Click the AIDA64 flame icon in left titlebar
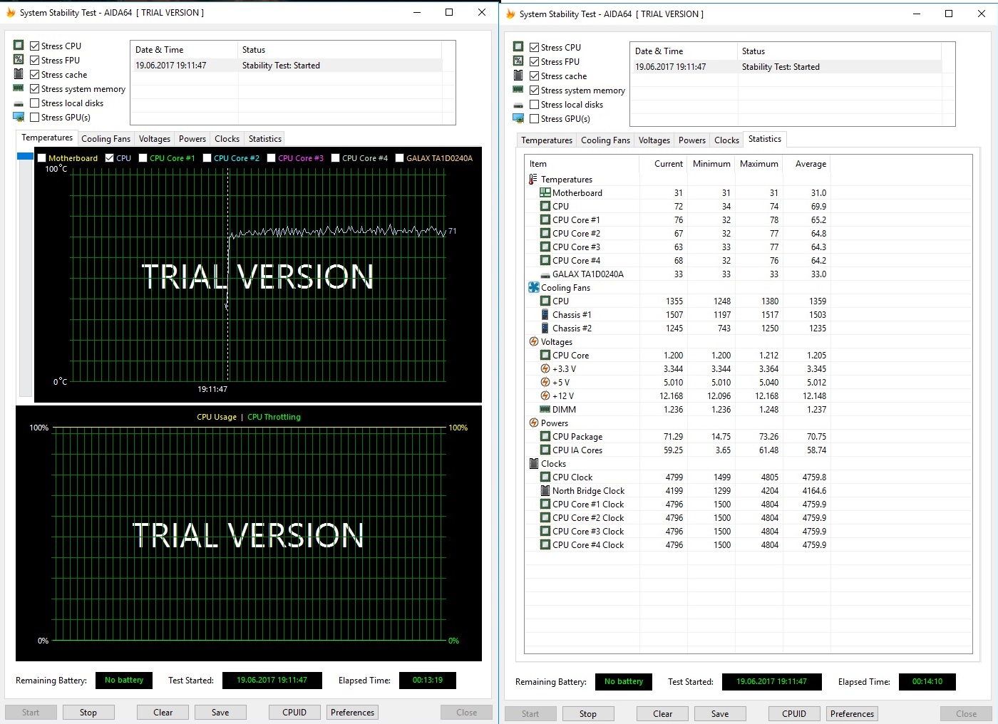Image resolution: width=998 pixels, height=724 pixels. [x=11, y=13]
